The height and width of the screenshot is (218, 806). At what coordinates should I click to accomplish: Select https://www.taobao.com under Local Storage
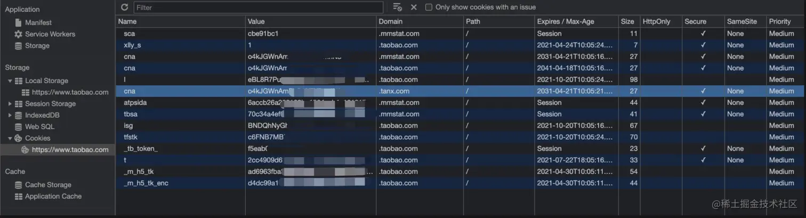tap(70, 92)
